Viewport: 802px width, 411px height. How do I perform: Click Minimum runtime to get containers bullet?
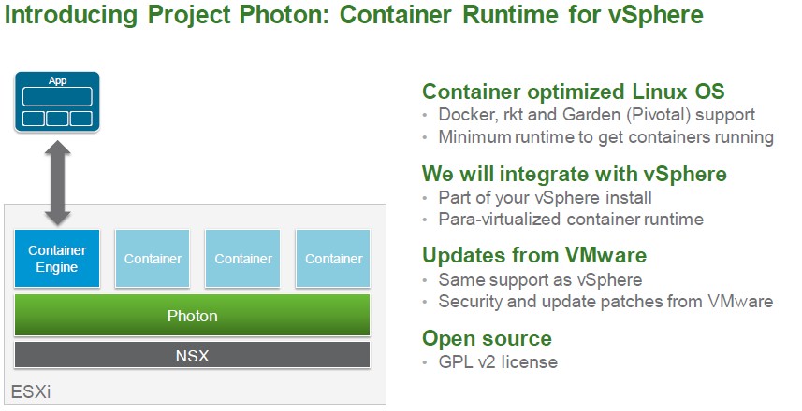[x=606, y=136]
